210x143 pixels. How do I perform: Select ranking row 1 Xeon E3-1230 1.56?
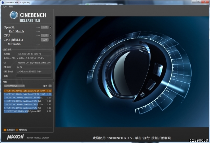pyautogui.click(x=28, y=91)
